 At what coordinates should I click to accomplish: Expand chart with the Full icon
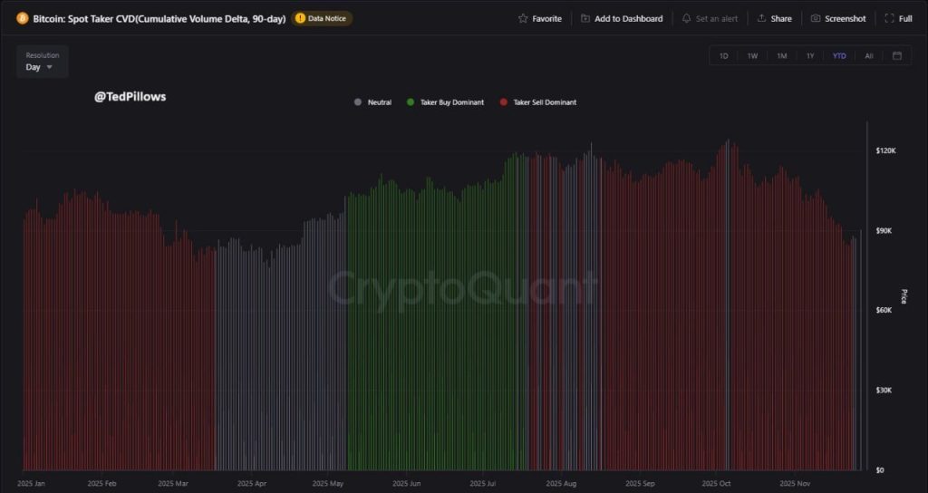coord(889,18)
